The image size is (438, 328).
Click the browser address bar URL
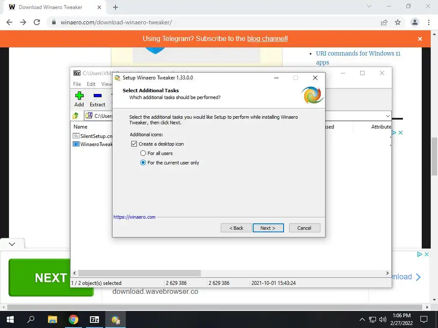(x=116, y=22)
